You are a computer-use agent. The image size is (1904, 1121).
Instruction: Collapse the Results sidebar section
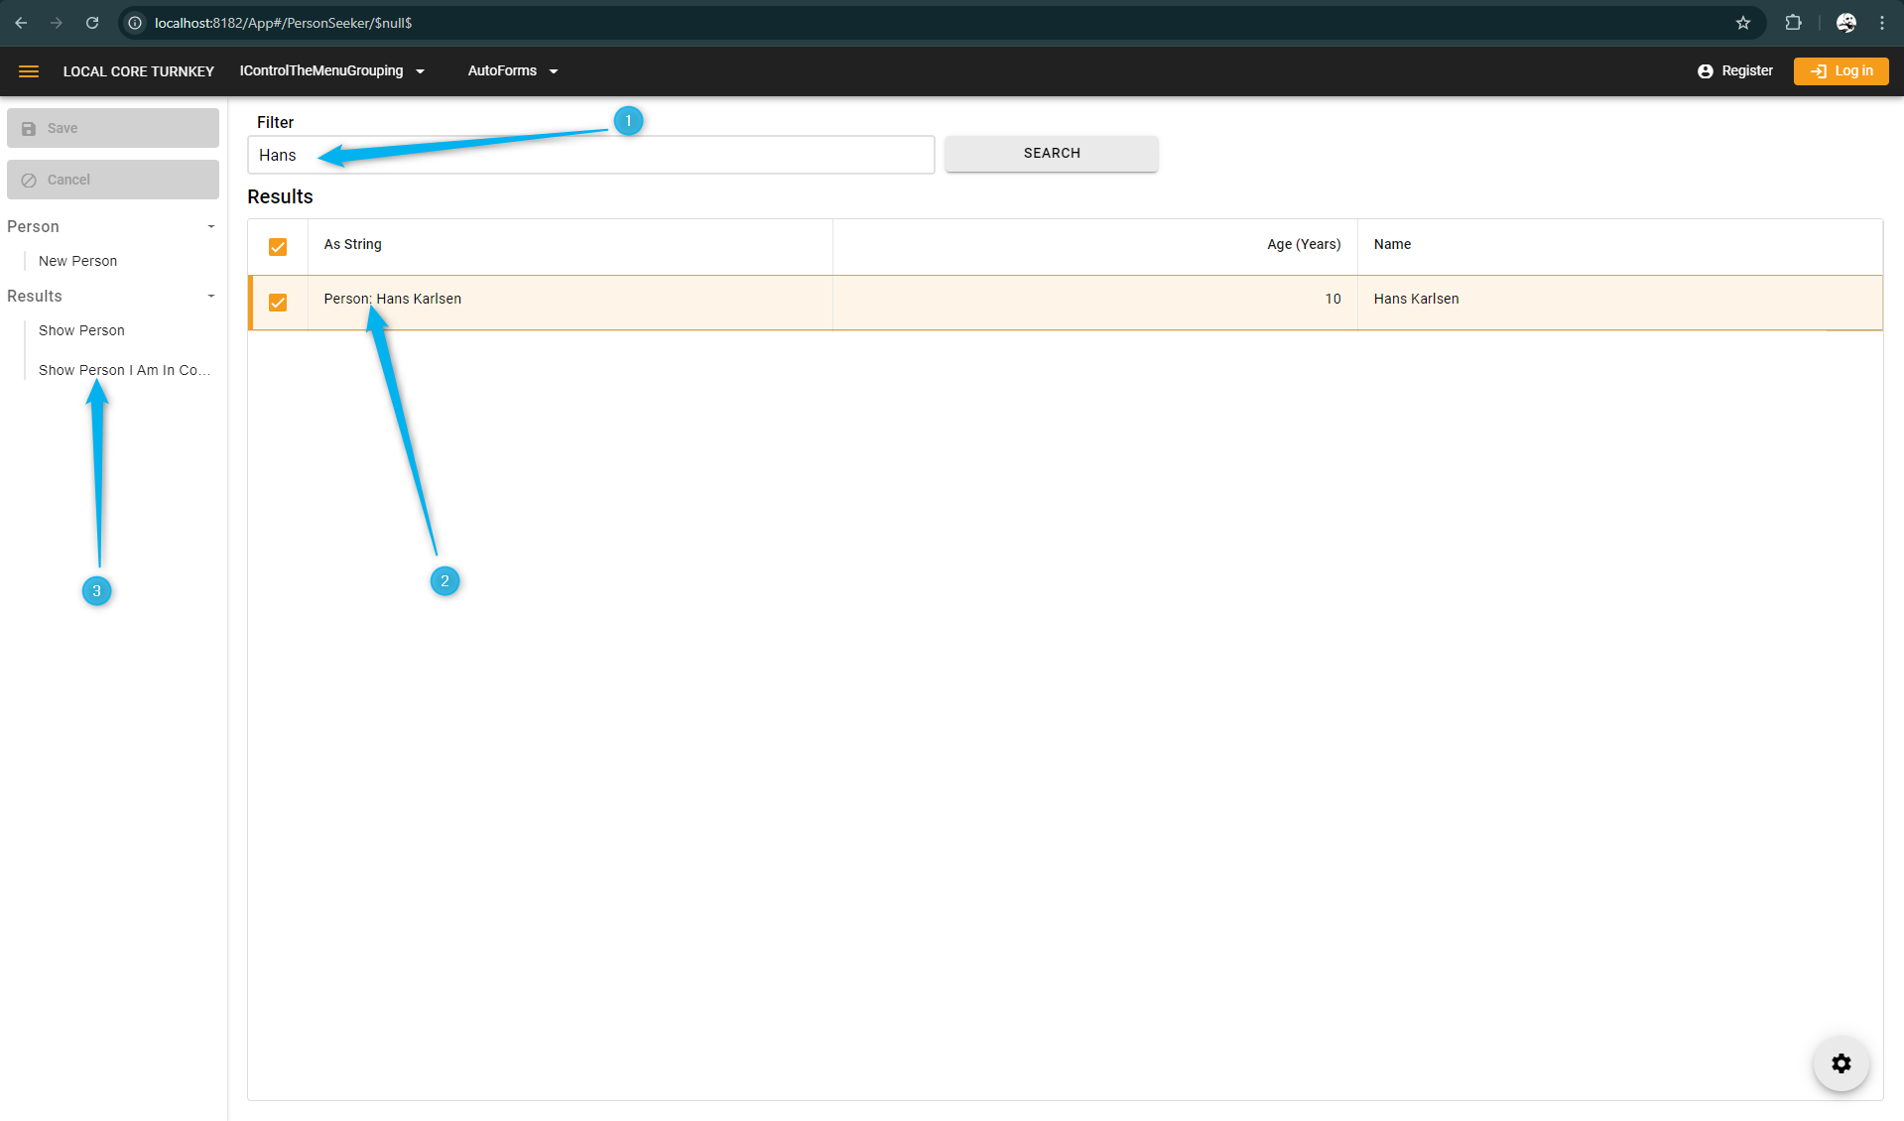[210, 297]
